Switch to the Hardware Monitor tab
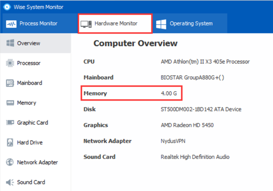 (x=115, y=24)
